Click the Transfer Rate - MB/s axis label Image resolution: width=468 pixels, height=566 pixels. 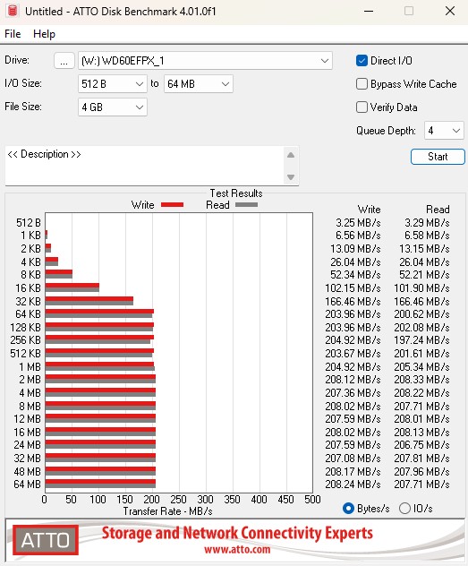tap(167, 511)
